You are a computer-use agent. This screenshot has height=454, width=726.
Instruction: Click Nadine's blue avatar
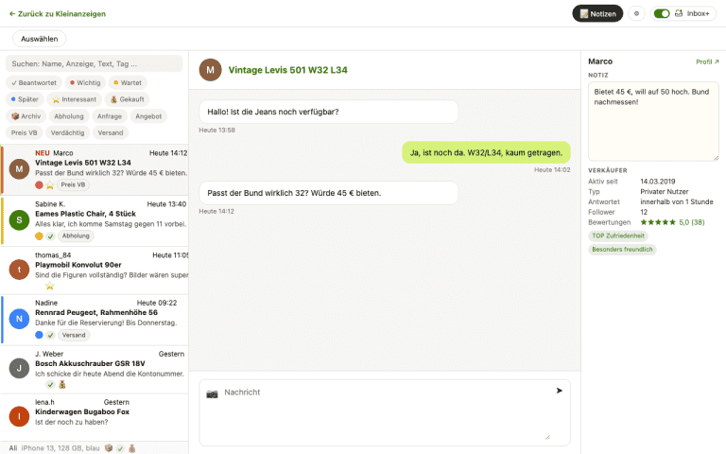[x=20, y=319]
